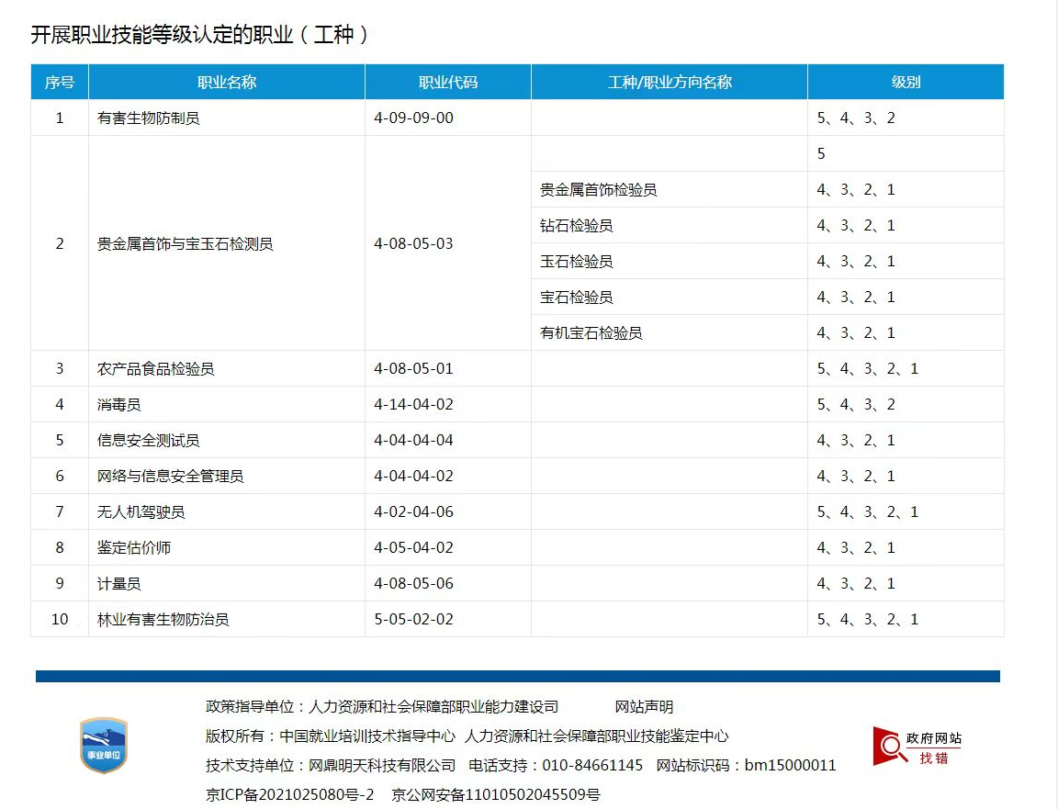Click the 职业名称 column header

coord(227,83)
